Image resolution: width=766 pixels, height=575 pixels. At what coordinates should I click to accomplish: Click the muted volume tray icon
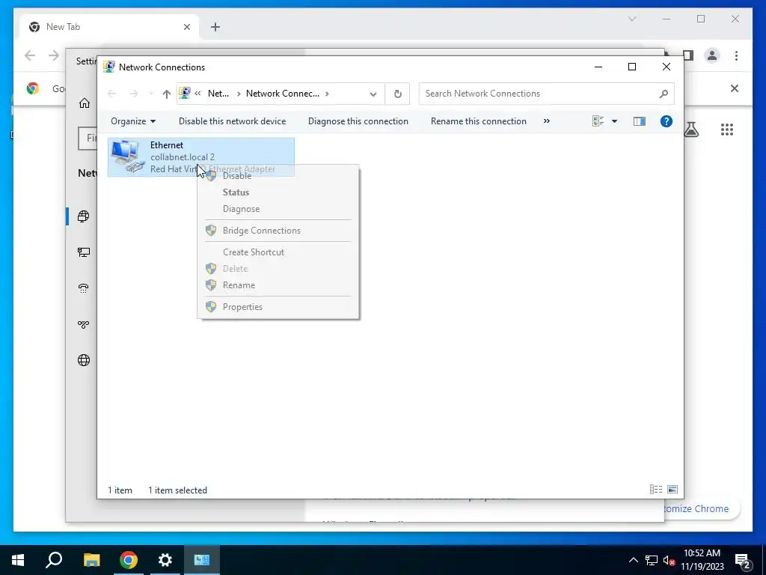click(669, 560)
